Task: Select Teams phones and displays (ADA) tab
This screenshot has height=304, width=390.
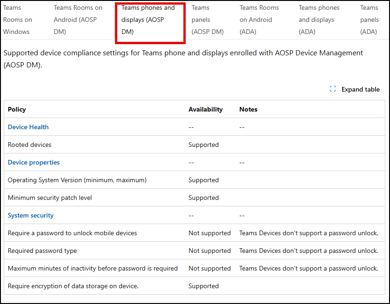Action: pyautogui.click(x=319, y=20)
